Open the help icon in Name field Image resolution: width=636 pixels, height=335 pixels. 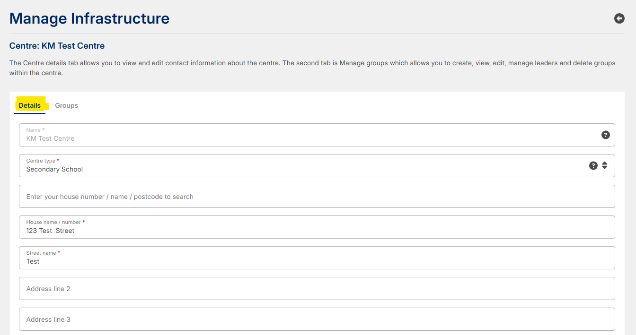(605, 135)
